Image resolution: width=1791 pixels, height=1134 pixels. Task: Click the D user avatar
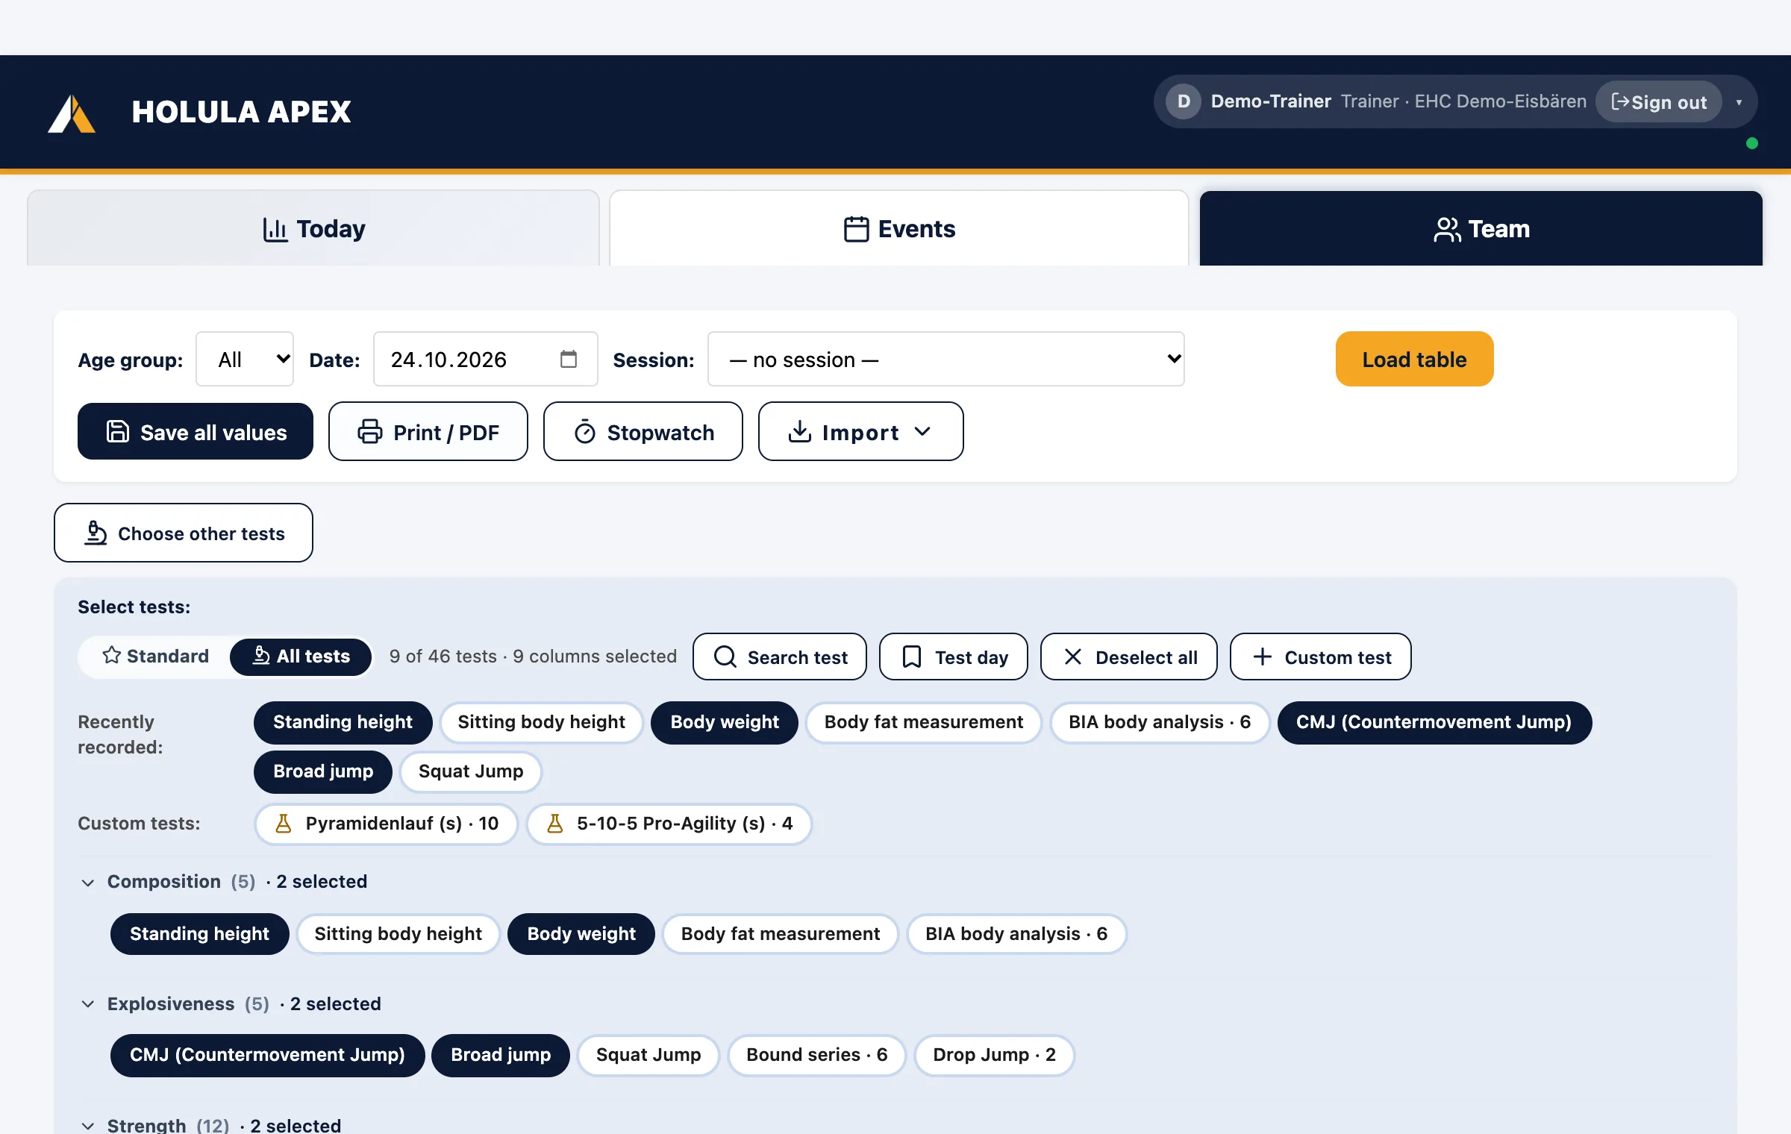coord(1184,101)
